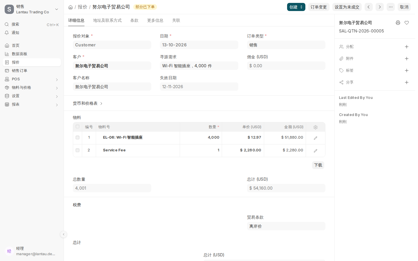The width and height of the screenshot is (418, 261).
Task: Switch to the 关联 tab
Action: pos(176,20)
